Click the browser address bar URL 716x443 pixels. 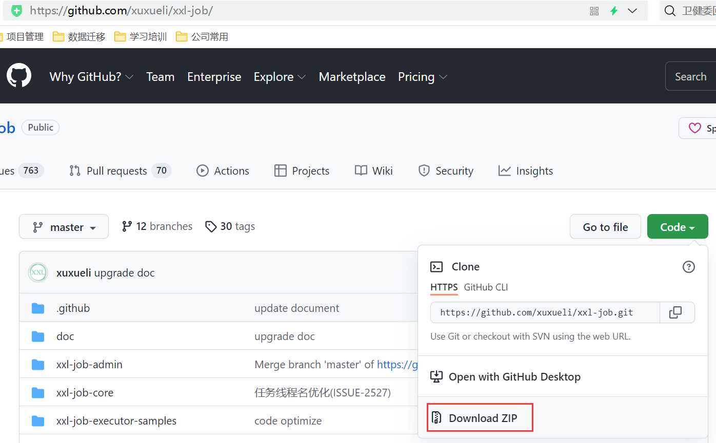click(x=122, y=10)
